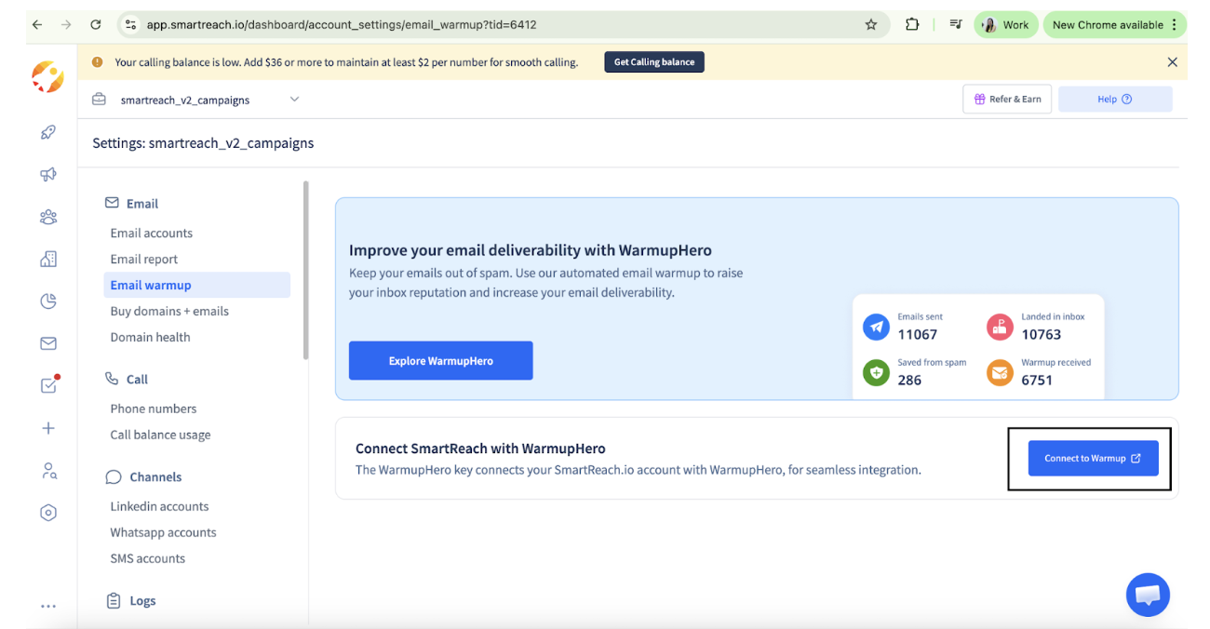Click the address bar URL field
Image resolution: width=1210 pixels, height=629 pixels.
(503, 25)
